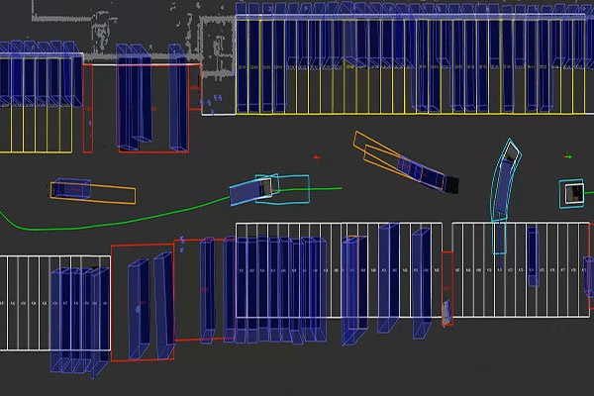Select the curved cyan truck backing into slot
The width and height of the screenshot is (594, 396).
coord(505,180)
